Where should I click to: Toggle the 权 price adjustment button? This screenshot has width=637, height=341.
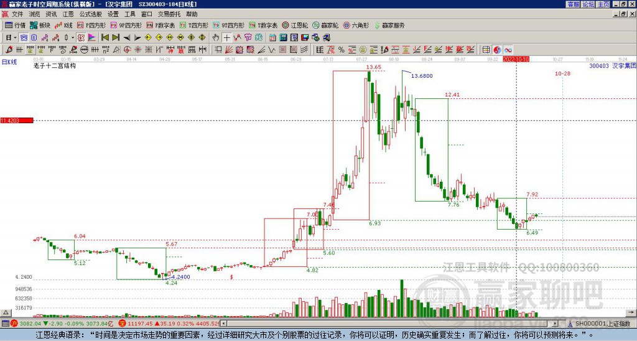tap(81, 38)
